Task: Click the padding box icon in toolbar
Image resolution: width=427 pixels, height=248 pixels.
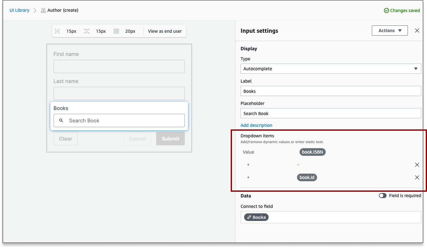Action: point(116,31)
